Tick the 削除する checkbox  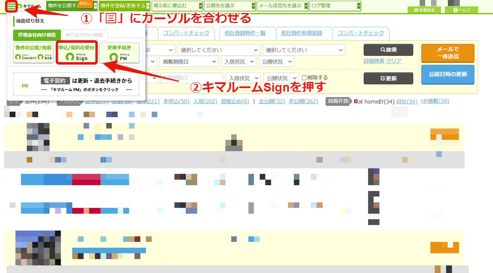[x=304, y=78]
